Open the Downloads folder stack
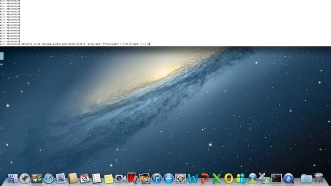This screenshot has height=186, width=331. (307, 179)
